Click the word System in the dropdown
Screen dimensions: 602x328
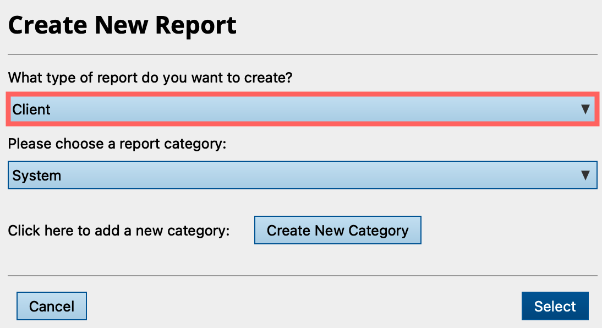(x=37, y=176)
